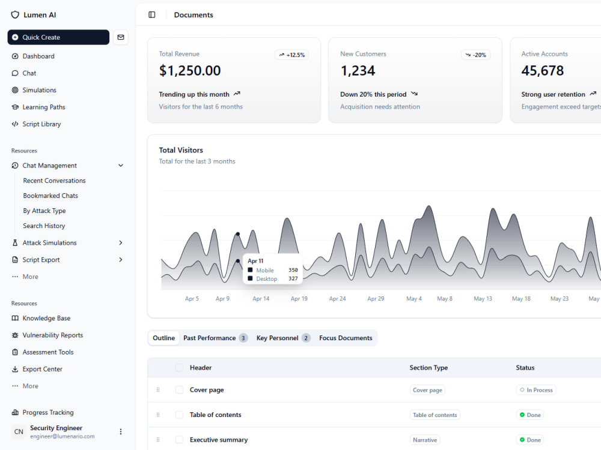Open the Security Engineer options menu dots
The width and height of the screenshot is (601, 450).
[x=121, y=431]
